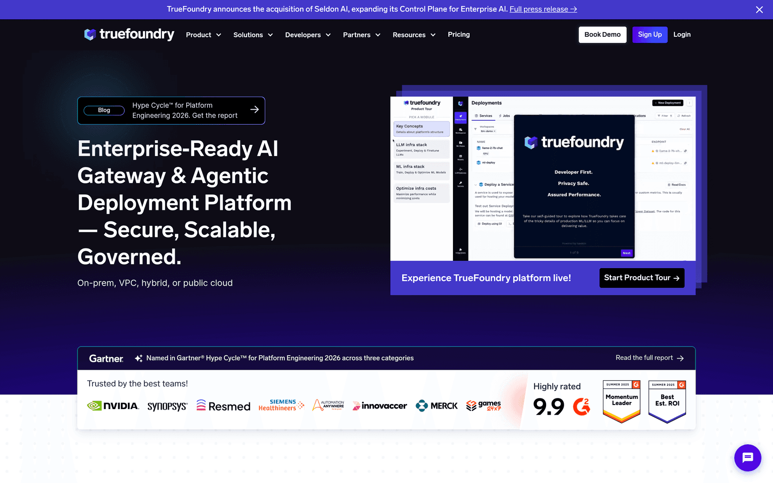Image resolution: width=773 pixels, height=483 pixels.
Task: Switch to Services tab in Deployments preview
Action: 484,116
